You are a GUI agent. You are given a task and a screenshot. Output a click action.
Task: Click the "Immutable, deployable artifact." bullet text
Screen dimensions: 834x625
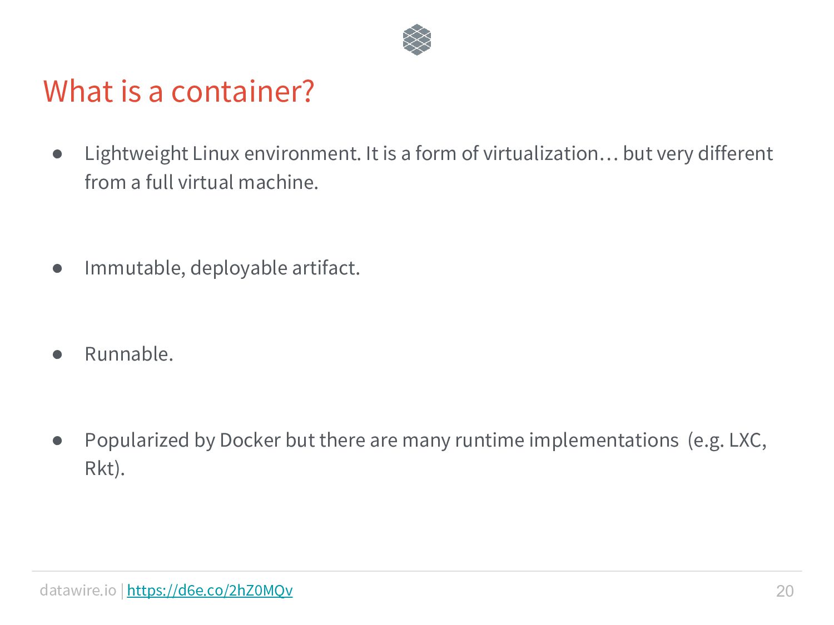point(222,268)
